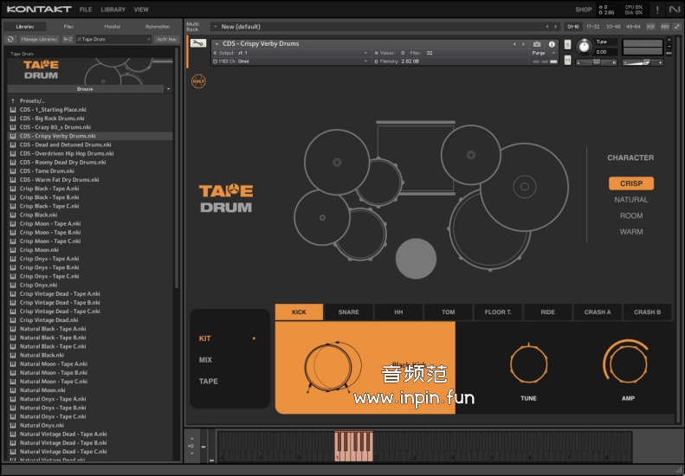Click the library refresh icon
This screenshot has width=685, height=476.
point(10,39)
